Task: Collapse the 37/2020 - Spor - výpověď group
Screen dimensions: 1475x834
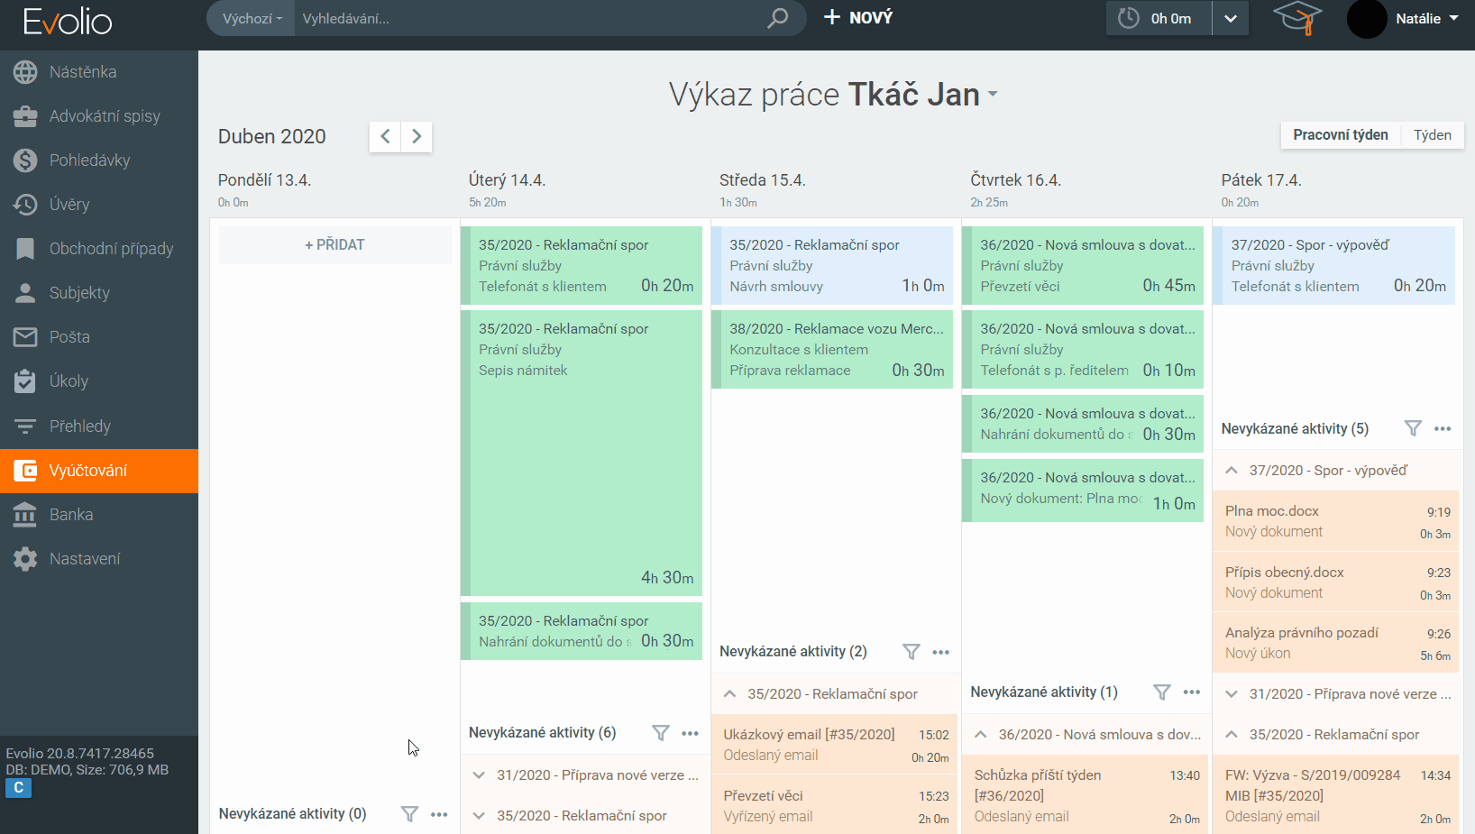Action: tap(1232, 471)
